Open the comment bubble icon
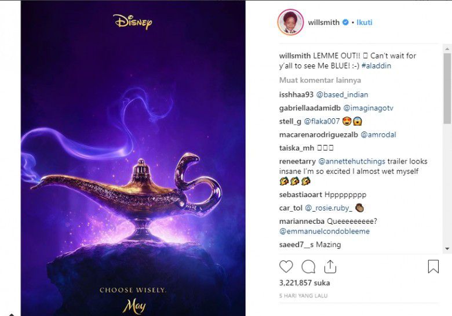Viewport: 452px width, 316px height. coord(308,266)
